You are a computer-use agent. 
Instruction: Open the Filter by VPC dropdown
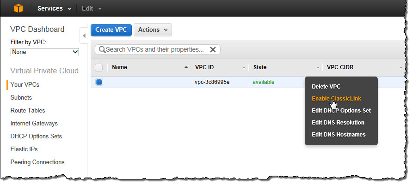point(45,52)
